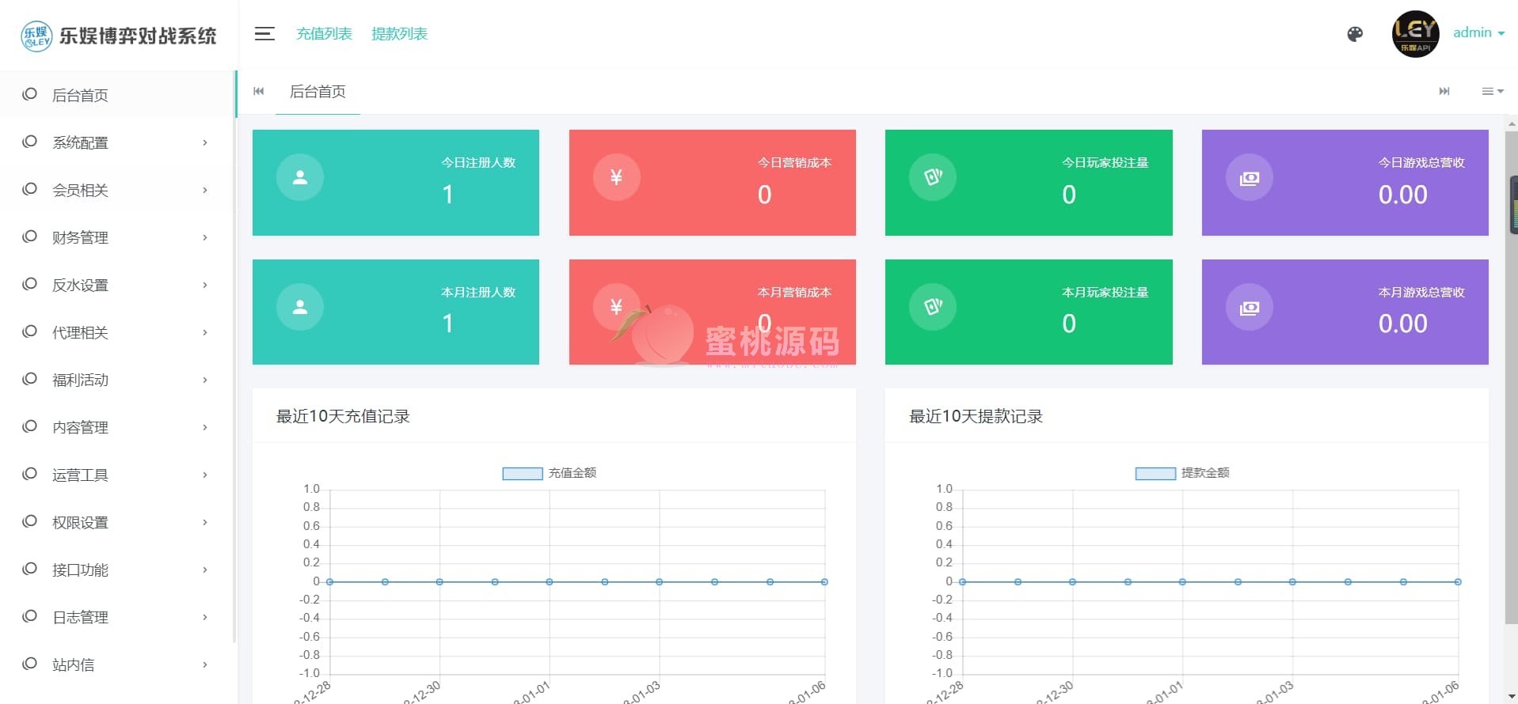Click the LEY admin avatar image

pos(1415,34)
